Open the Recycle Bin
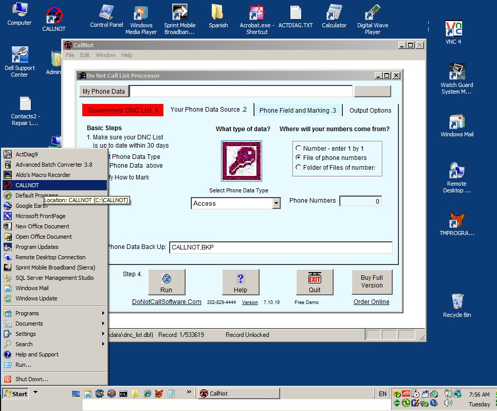Screen dimensions: 497x411 tap(457, 306)
